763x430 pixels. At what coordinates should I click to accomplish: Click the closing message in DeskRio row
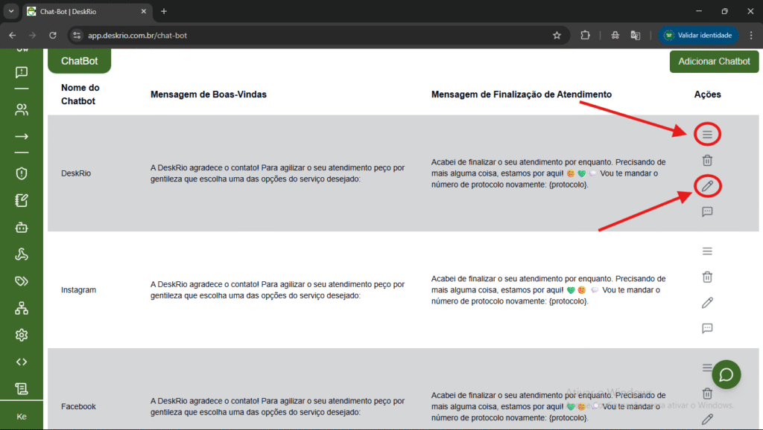[x=548, y=173]
